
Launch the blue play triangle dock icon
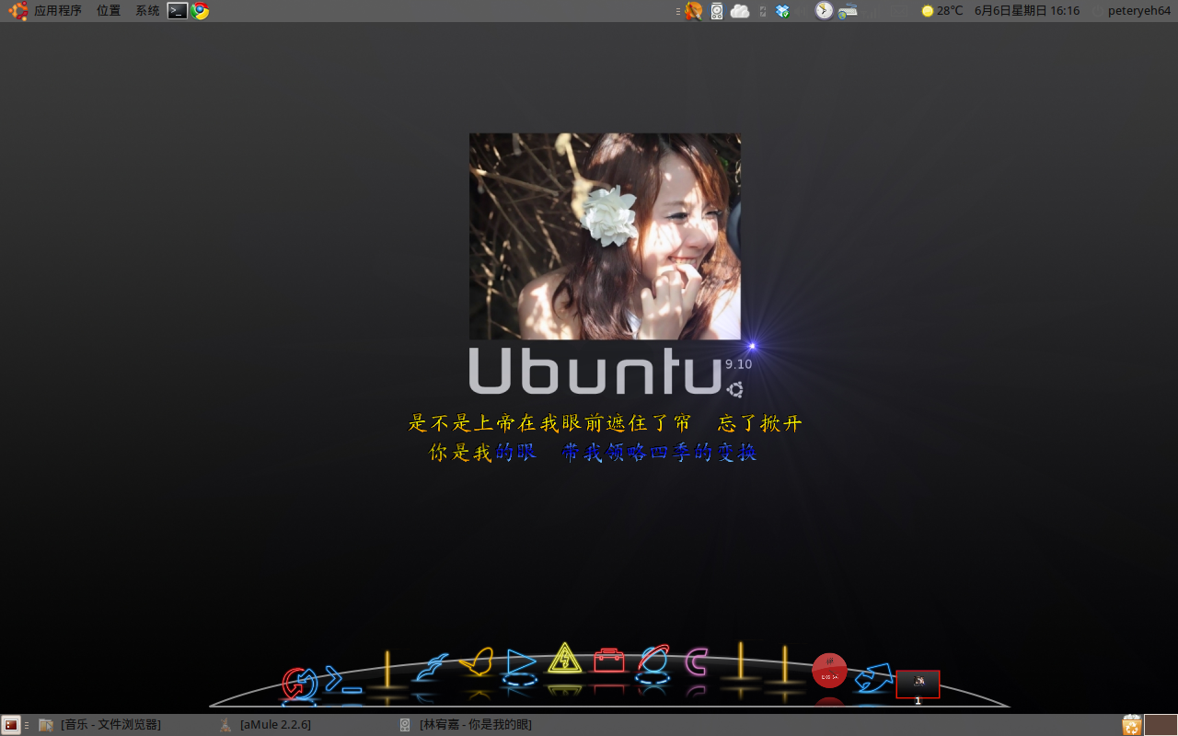point(520,664)
